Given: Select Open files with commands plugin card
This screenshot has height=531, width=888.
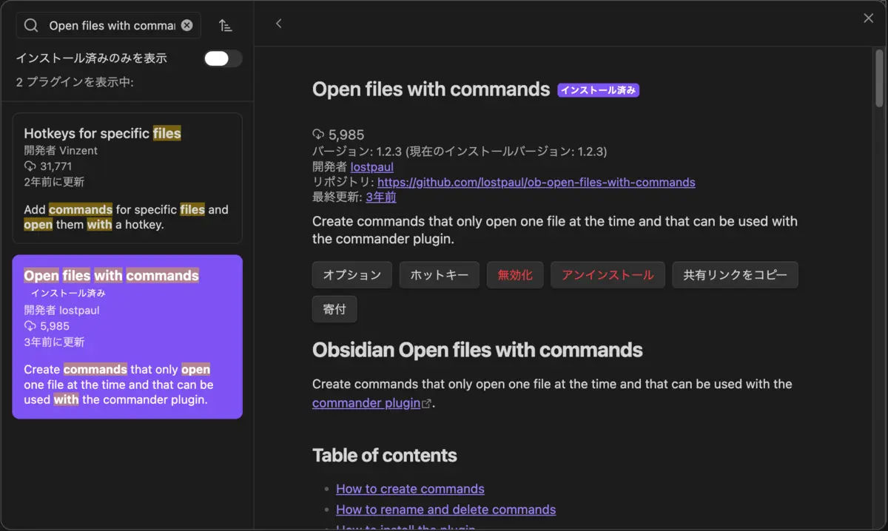Looking at the screenshot, I should point(127,336).
